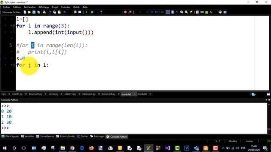Click the cut scissors icon
The width and height of the screenshot is (271, 152).
pos(50,12)
